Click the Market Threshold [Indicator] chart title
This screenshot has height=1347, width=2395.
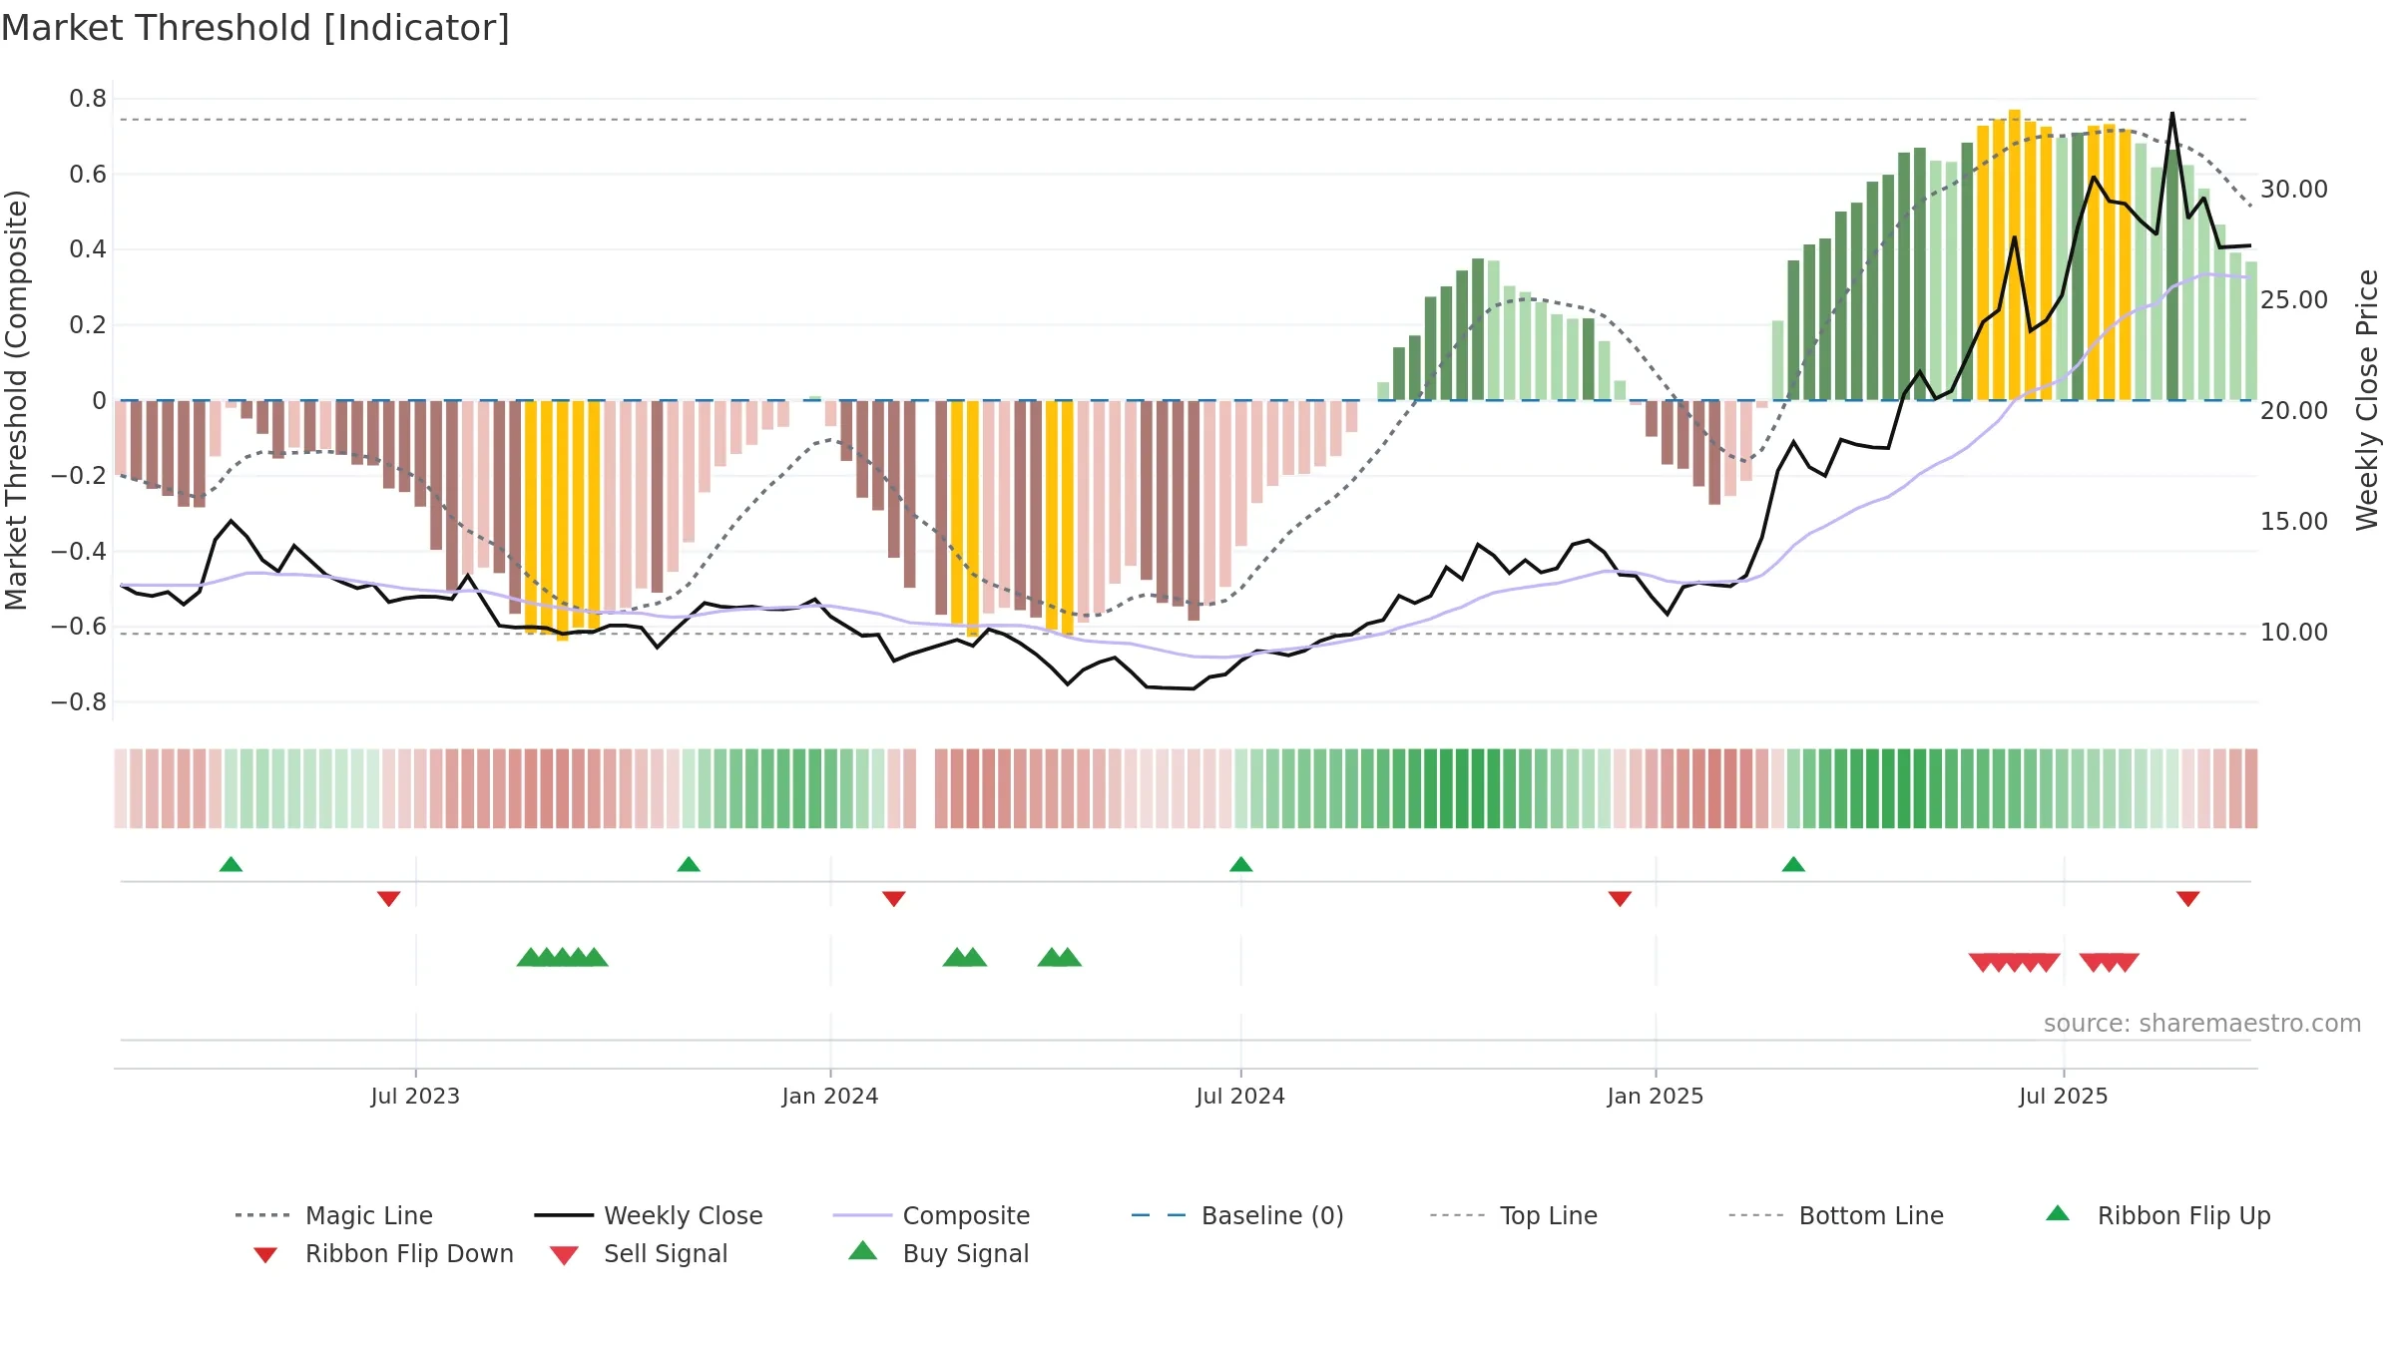[255, 28]
